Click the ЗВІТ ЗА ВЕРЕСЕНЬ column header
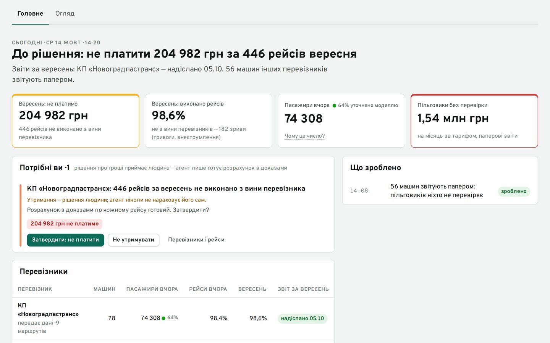Viewport: 550px width, 343px height. click(x=303, y=289)
